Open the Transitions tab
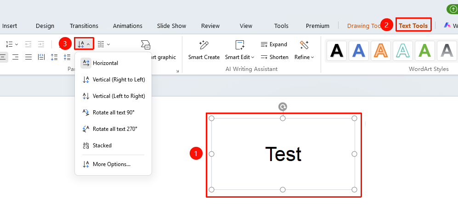 (84, 26)
